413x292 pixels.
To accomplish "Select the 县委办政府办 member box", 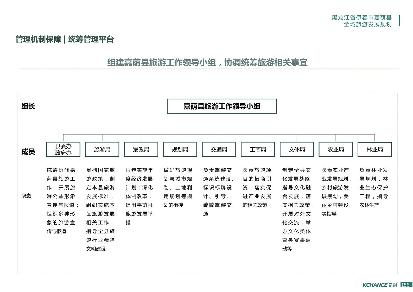I will coord(63,149).
